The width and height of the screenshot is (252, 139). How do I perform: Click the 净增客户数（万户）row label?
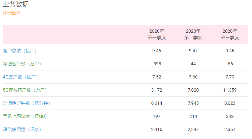click(22, 64)
